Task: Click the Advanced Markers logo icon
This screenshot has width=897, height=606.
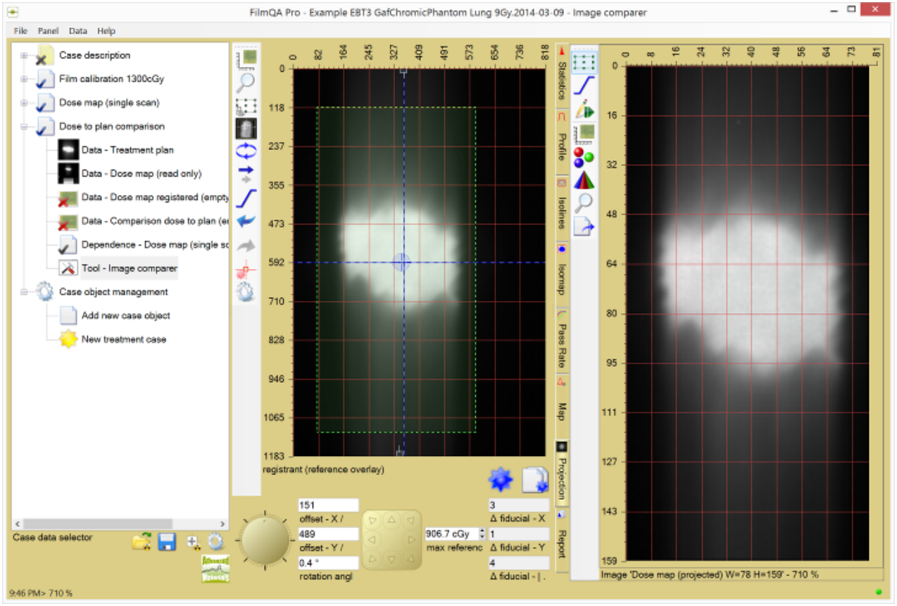Action: (x=214, y=569)
